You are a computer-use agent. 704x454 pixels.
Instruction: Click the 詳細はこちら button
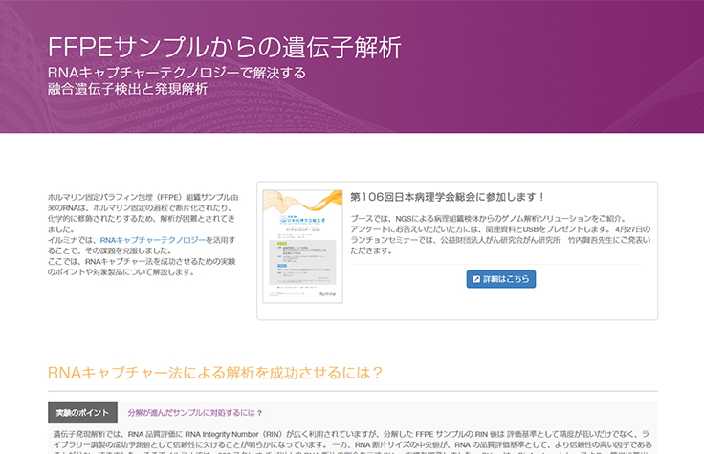[500, 279]
